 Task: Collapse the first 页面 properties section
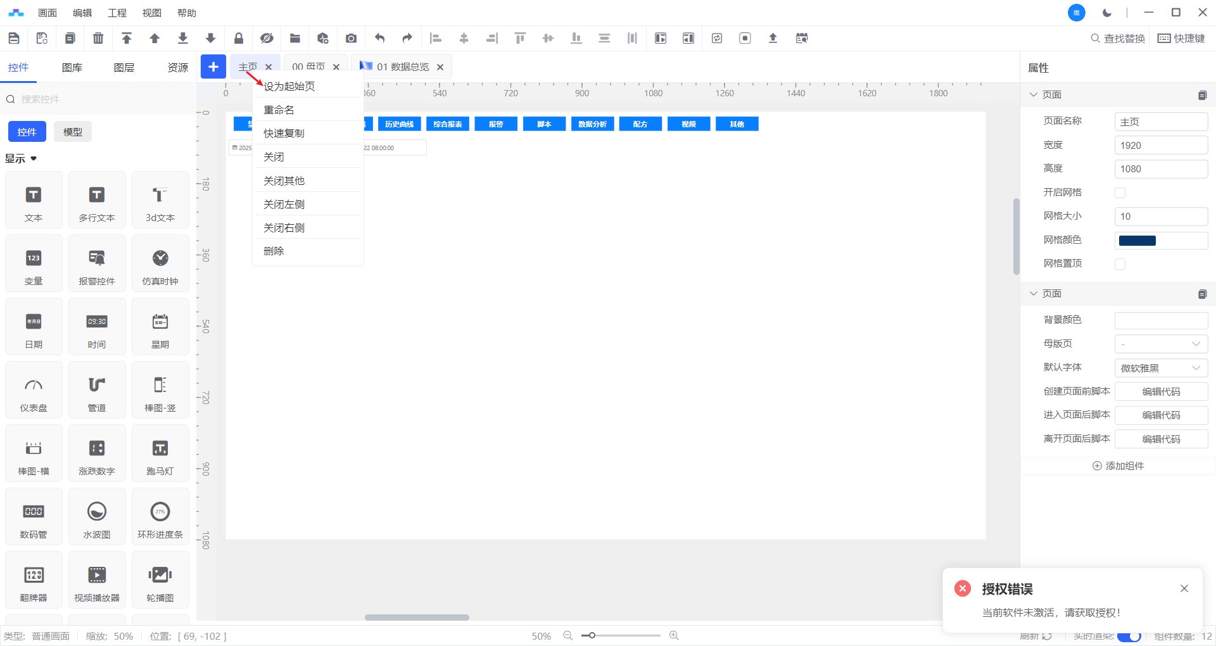coord(1034,95)
